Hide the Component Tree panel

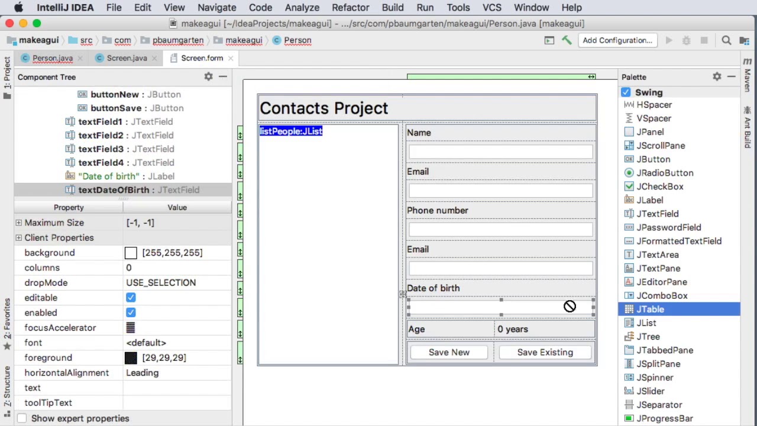click(x=223, y=77)
